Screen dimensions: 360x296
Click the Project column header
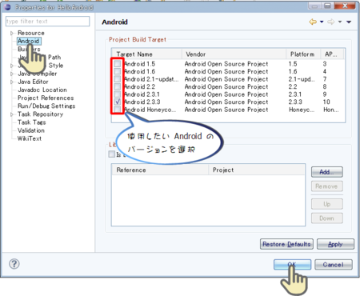point(257,170)
